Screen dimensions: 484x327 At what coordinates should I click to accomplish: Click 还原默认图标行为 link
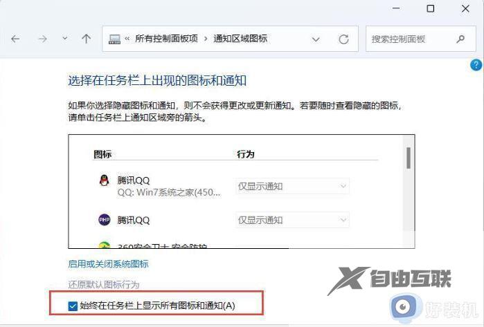coord(104,284)
